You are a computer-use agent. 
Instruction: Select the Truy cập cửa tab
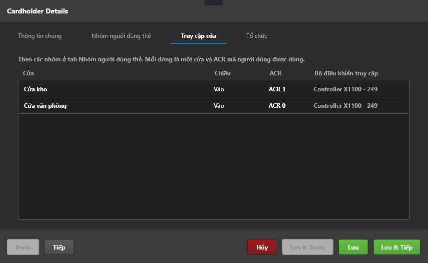198,36
